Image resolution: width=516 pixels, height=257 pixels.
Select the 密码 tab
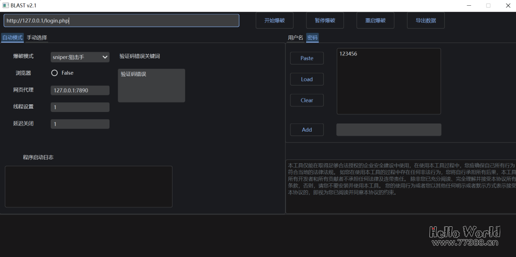pos(312,37)
